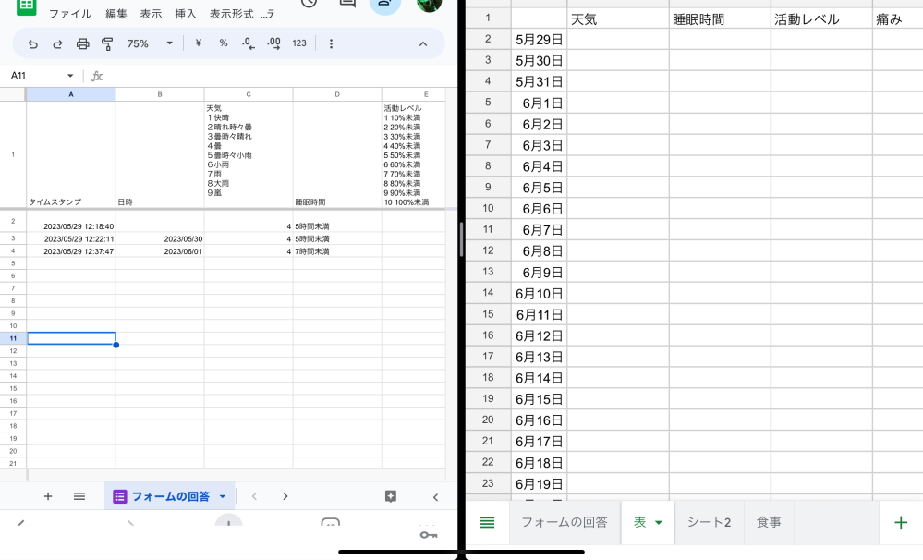Image resolution: width=923 pixels, height=560 pixels.
Task: Click the undo arrow in toolbar
Action: coord(33,43)
